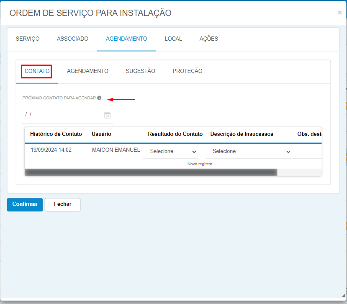
Task: Click the Novo registro link
Action: click(x=200, y=164)
